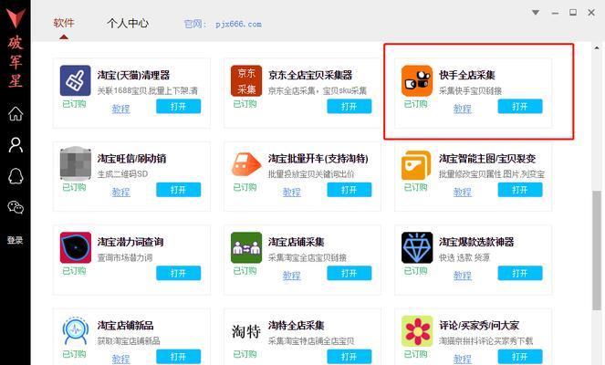This screenshot has width=605, height=365.
Task: Open 快手全店采集 with its 打开 button
Action: pos(520,106)
